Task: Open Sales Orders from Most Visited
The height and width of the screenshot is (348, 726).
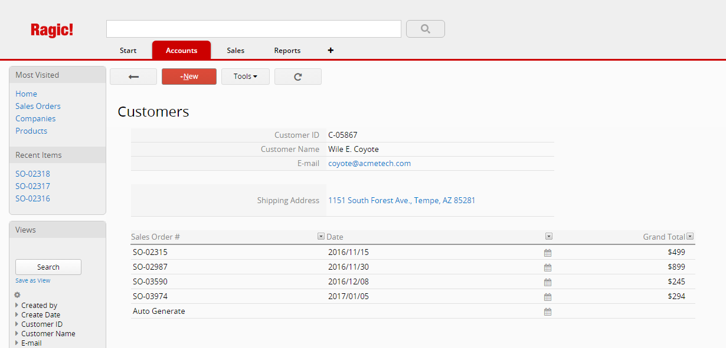Action: [38, 106]
